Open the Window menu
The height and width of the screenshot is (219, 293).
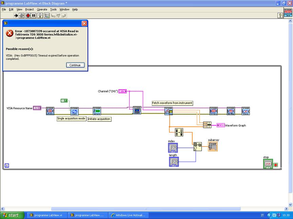click(64, 9)
